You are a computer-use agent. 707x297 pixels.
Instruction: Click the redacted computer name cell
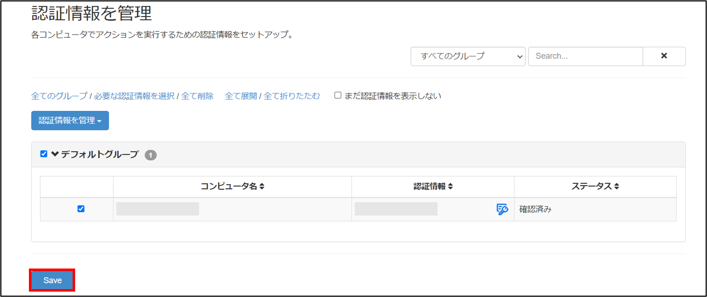[x=158, y=209]
